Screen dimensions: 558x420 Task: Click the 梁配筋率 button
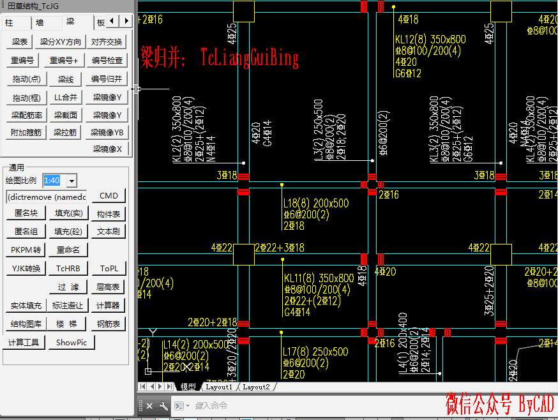(x=27, y=116)
